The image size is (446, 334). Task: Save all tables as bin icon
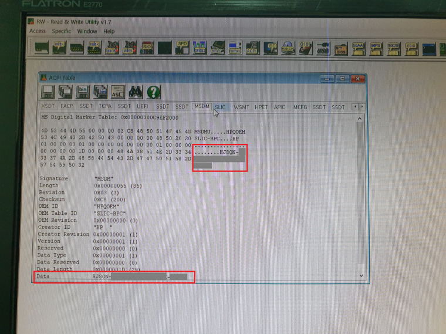[100, 92]
